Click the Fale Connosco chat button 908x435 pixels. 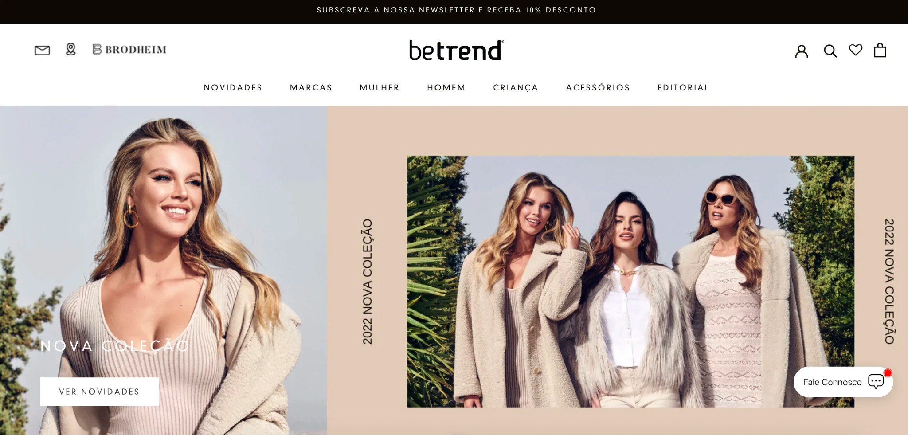(x=843, y=382)
